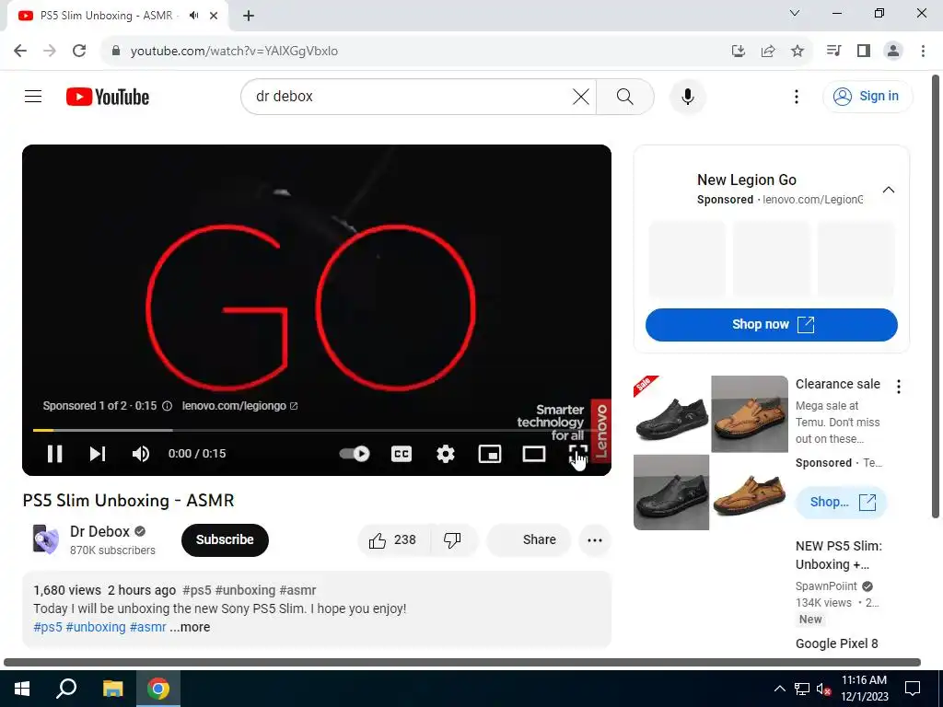Install YouTube app icon in address bar
This screenshot has width=943, height=707.
coord(738,52)
